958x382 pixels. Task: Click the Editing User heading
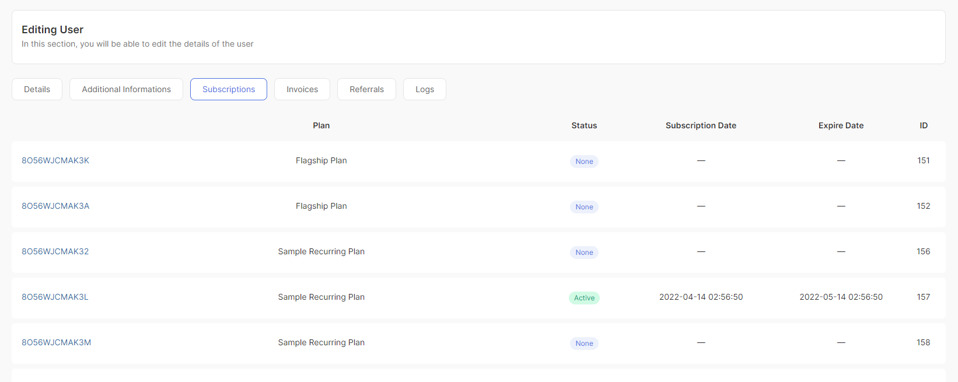(53, 29)
